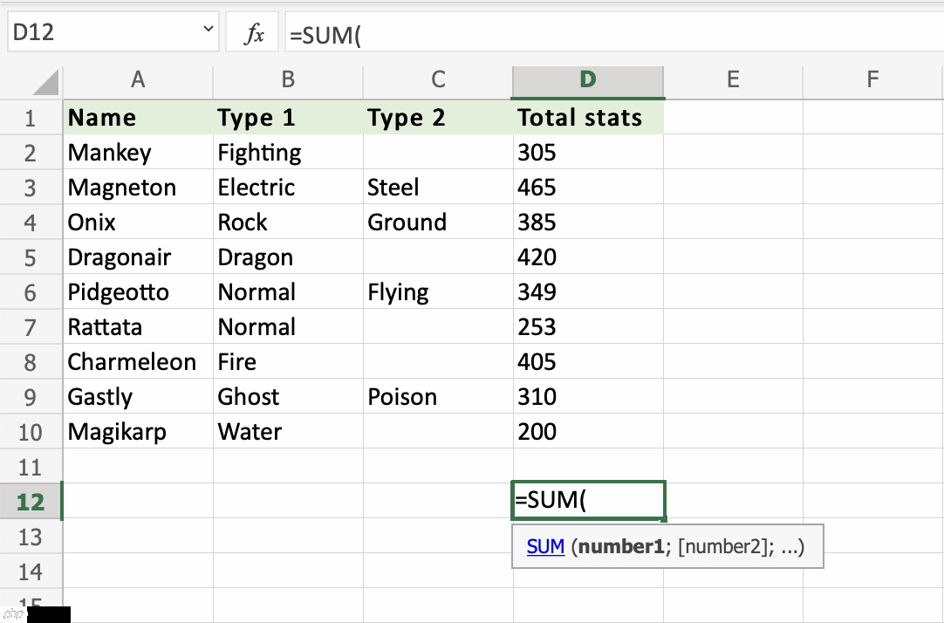Click the cell with value 465
944x623 pixels.
[x=588, y=188]
